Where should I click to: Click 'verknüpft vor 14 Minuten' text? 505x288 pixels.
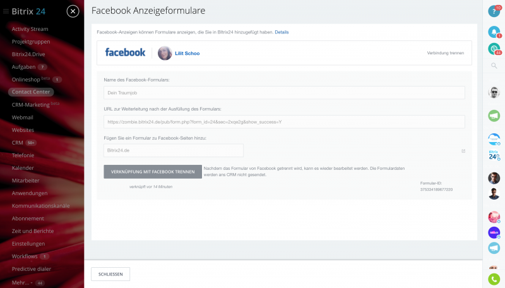tap(151, 186)
